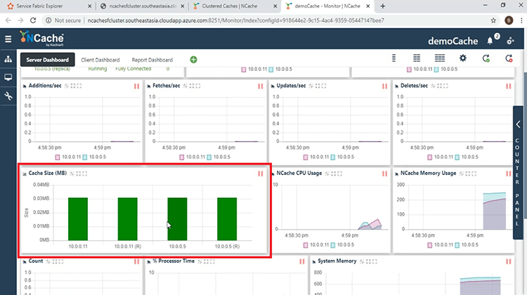Screen dimensions: 527x295
Task: Toggle 10.0.0.5 legend in NCache Memory Usage
Action: [467, 245]
